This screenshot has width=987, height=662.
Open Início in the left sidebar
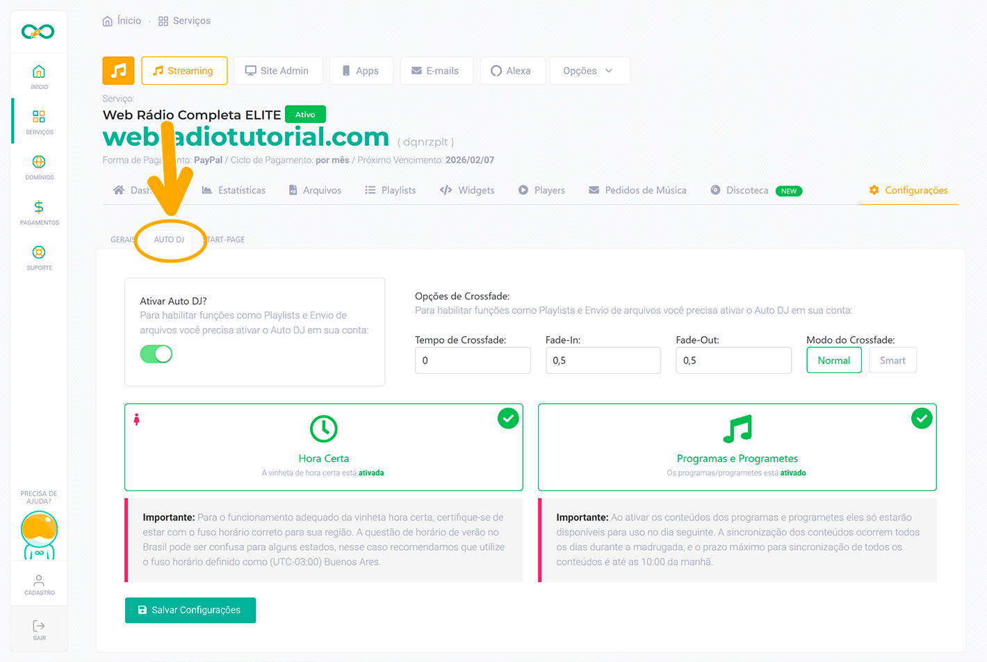tap(39, 76)
